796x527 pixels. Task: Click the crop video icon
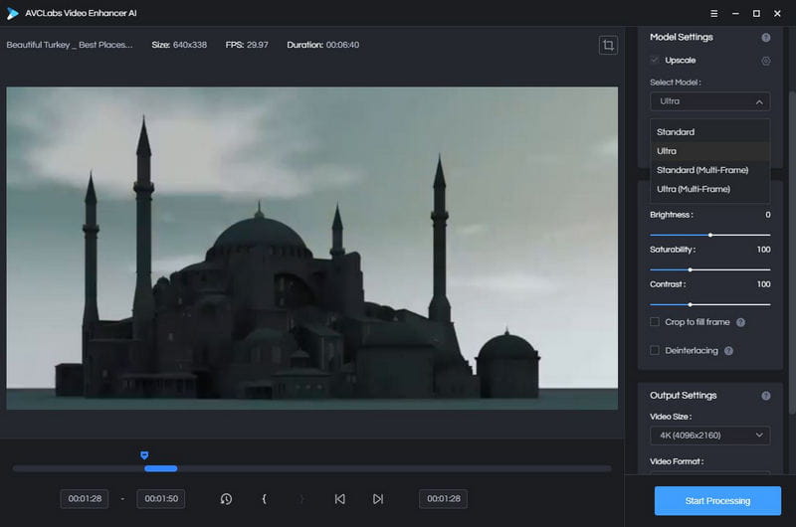click(608, 45)
